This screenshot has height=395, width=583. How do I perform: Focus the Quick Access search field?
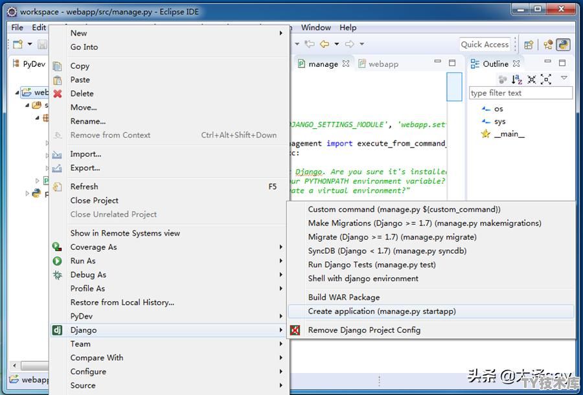485,45
